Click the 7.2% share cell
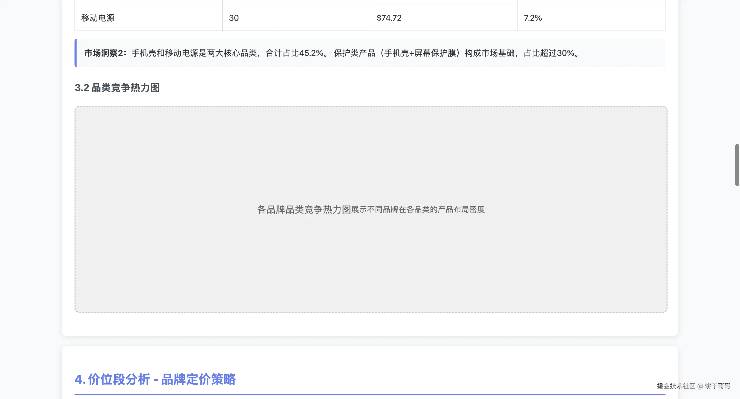Viewport: 740px width, 399px height. pyautogui.click(x=533, y=18)
